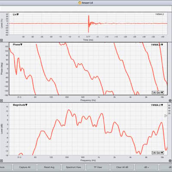Image resolution: width=172 pixels, height=172 pixels.
Task: Open the IWMA.2 trace selector on Phase plot
Action: click(x=157, y=45)
